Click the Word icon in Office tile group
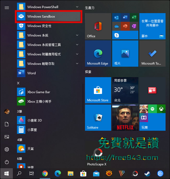This screenshot has height=179, width=170. coord(125,18)
